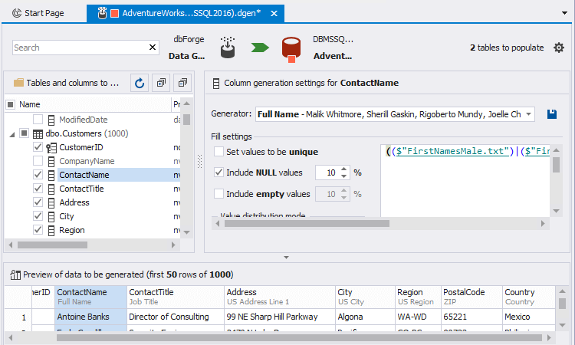Enable Set values to be unique
575x345 pixels.
pyautogui.click(x=219, y=152)
